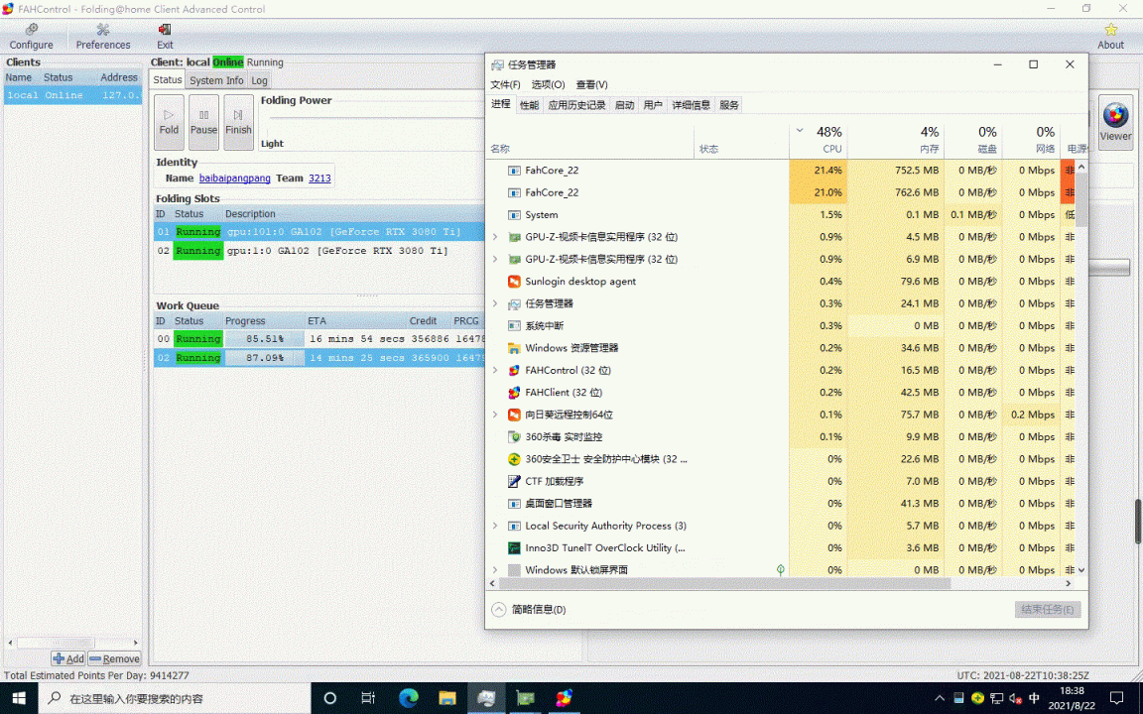Expand the GPU-Z process using 6.9 MB
The width and height of the screenshot is (1143, 714).
(x=496, y=259)
